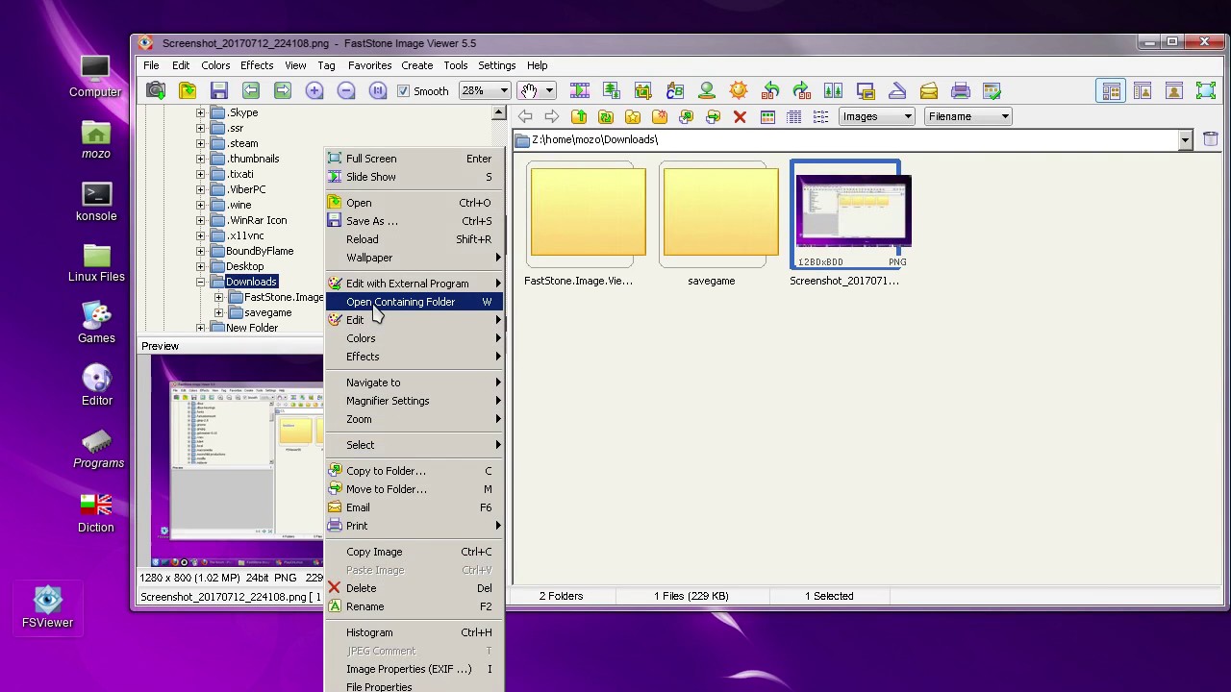Open the Filename sort dropdown
The image size is (1231, 692).
[x=968, y=116]
